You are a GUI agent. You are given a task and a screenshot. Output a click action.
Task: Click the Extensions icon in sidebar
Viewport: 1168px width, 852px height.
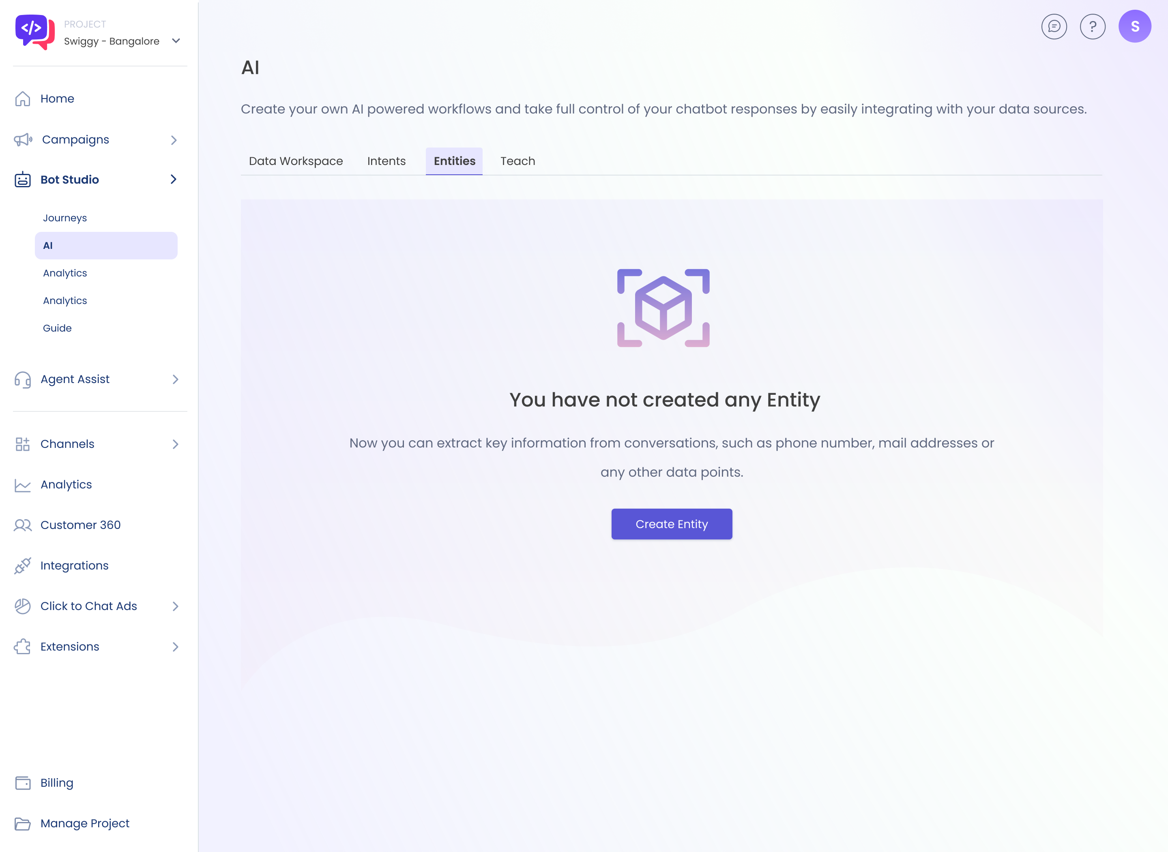coord(23,647)
